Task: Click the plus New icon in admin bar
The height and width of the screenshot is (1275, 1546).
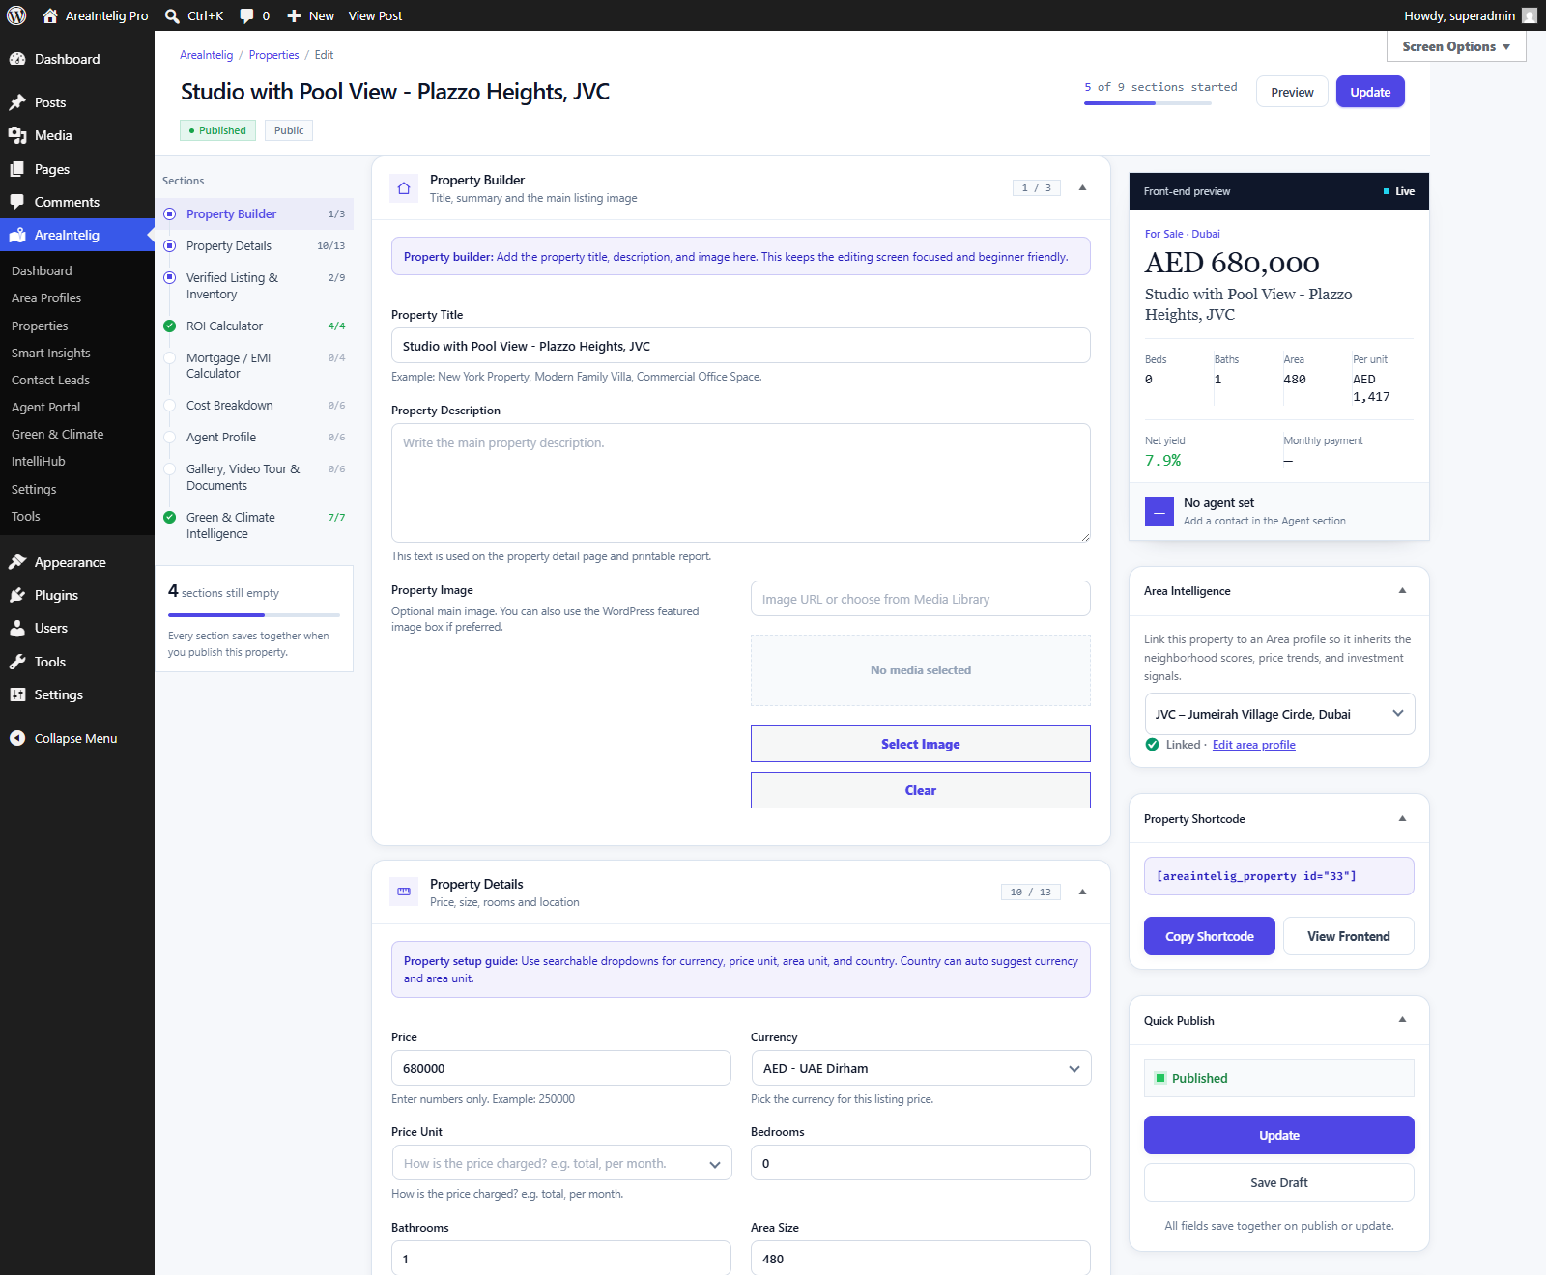Action: point(294,15)
